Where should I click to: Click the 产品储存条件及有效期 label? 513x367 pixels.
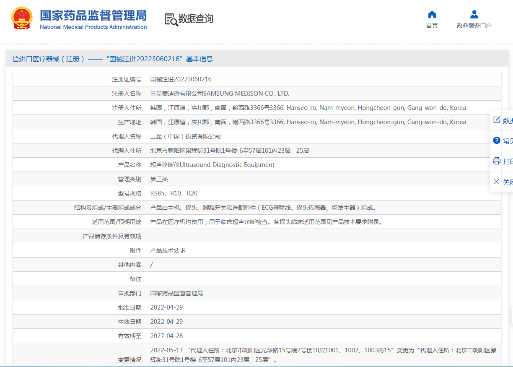[x=112, y=236]
